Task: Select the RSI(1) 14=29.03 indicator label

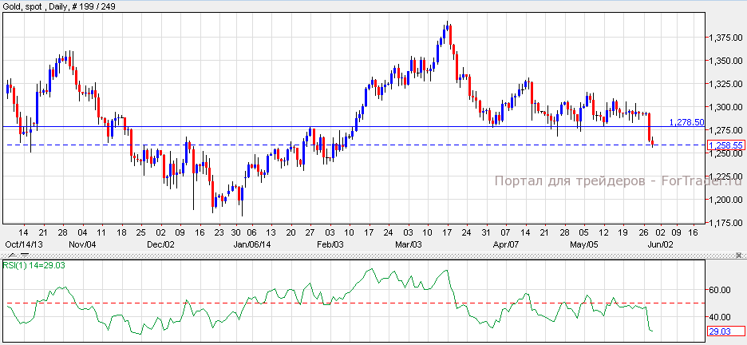Action: (x=32, y=264)
